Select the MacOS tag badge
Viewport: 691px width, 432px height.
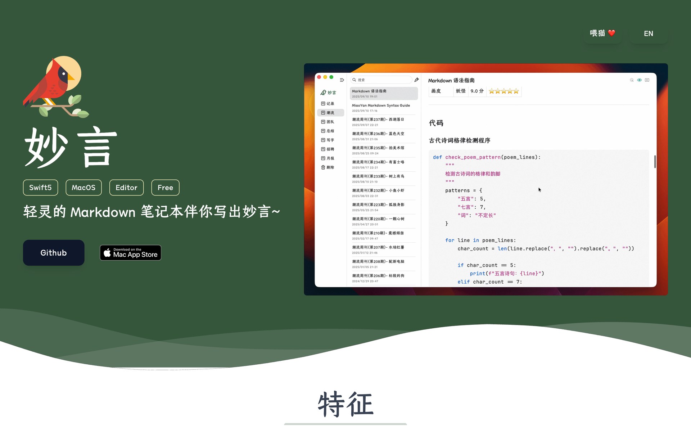pos(83,188)
